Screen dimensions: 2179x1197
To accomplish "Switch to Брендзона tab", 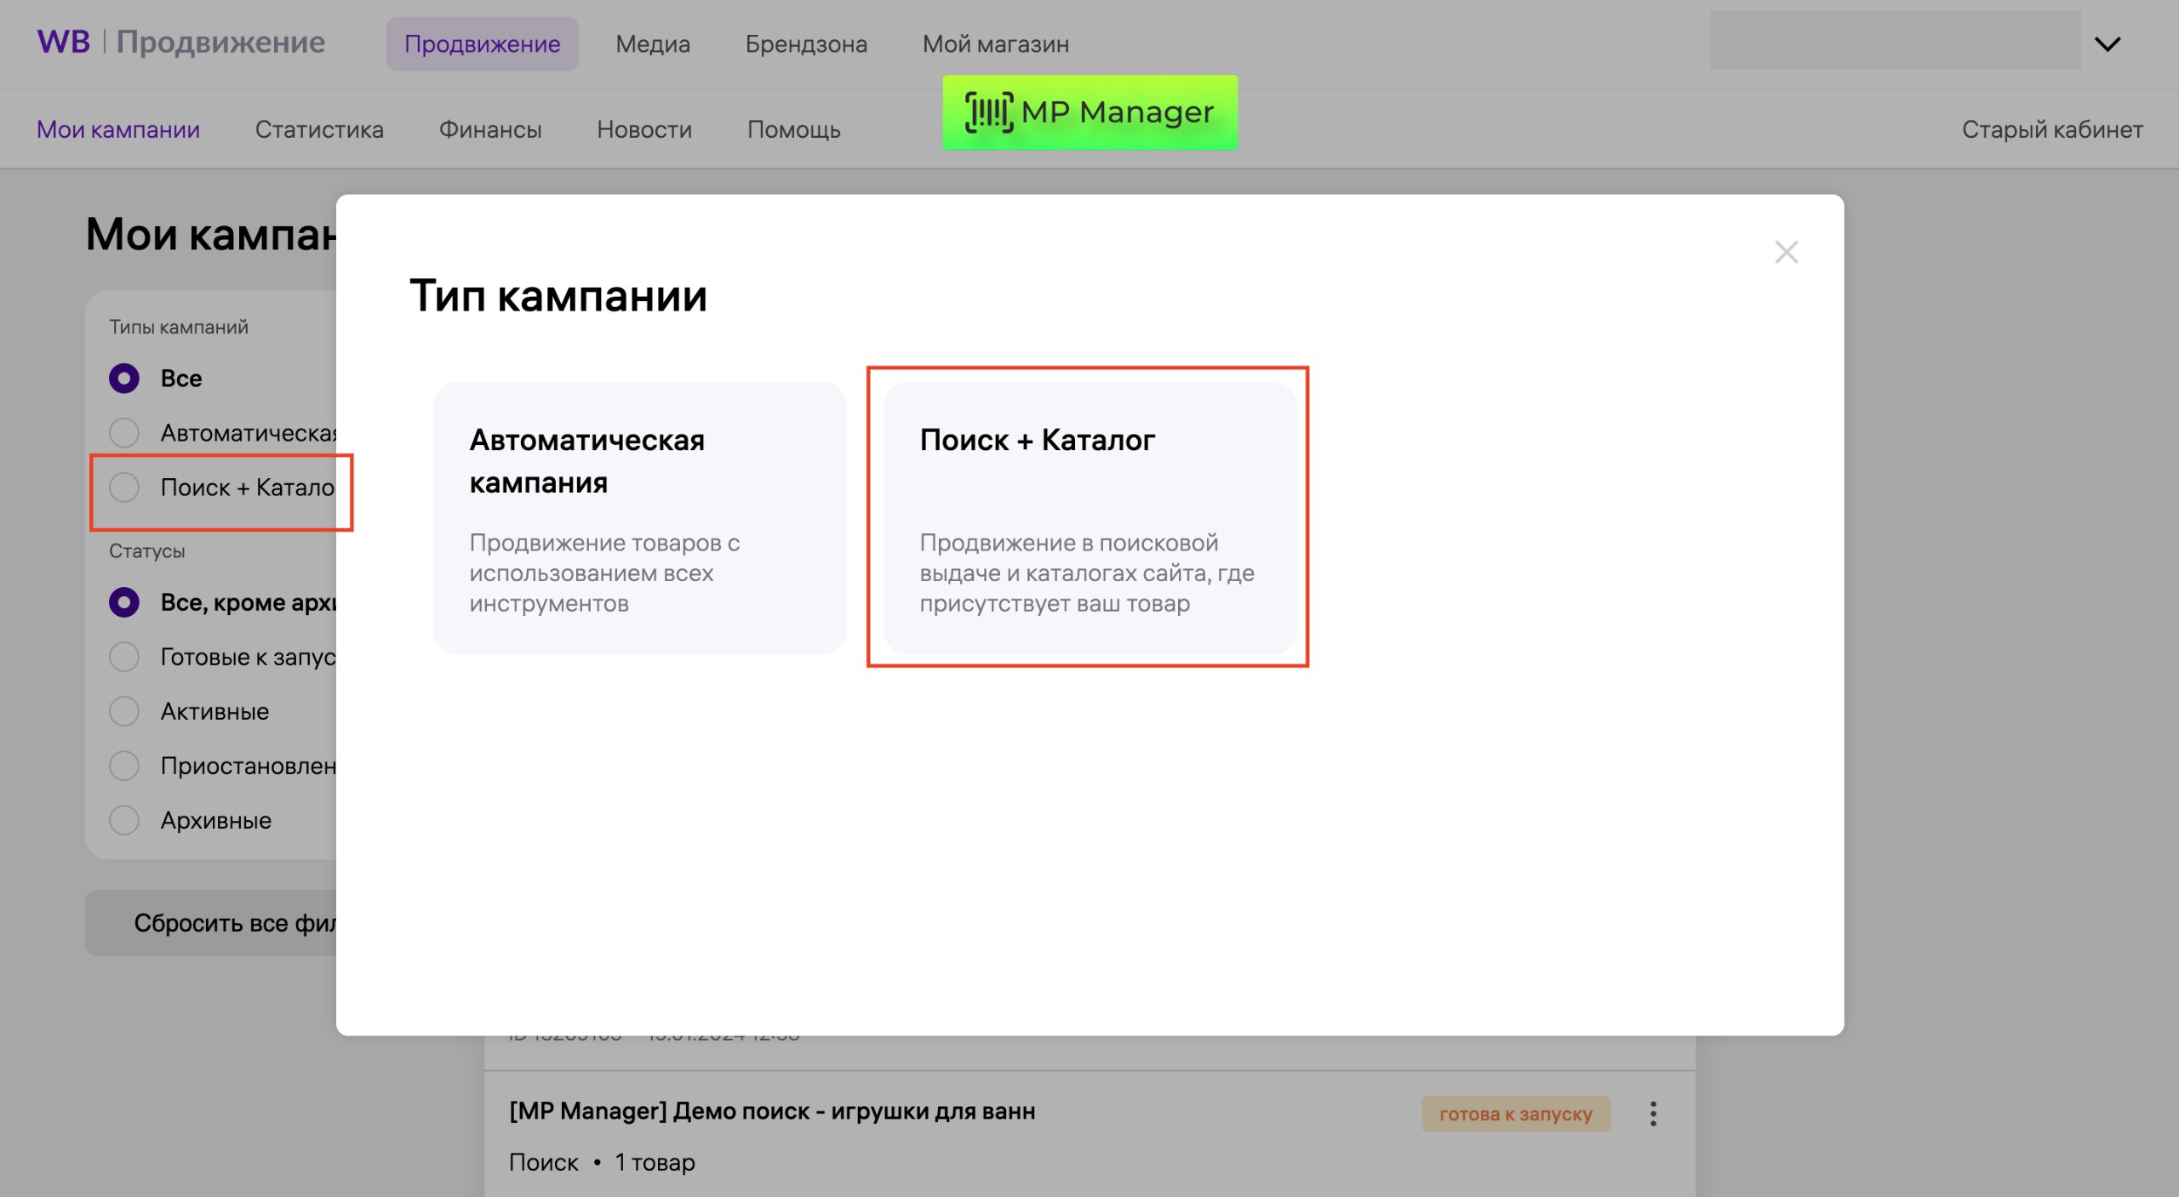I will (x=806, y=44).
